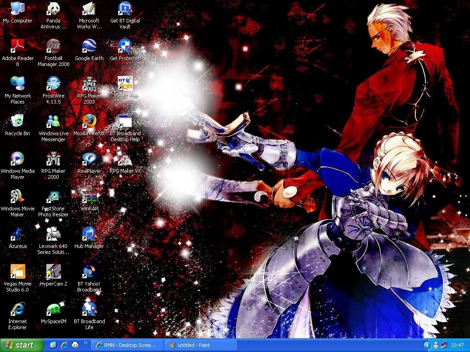Image resolution: width=470 pixels, height=352 pixels.
Task: Select the Windows Media Player shortcut
Action: tap(17, 159)
